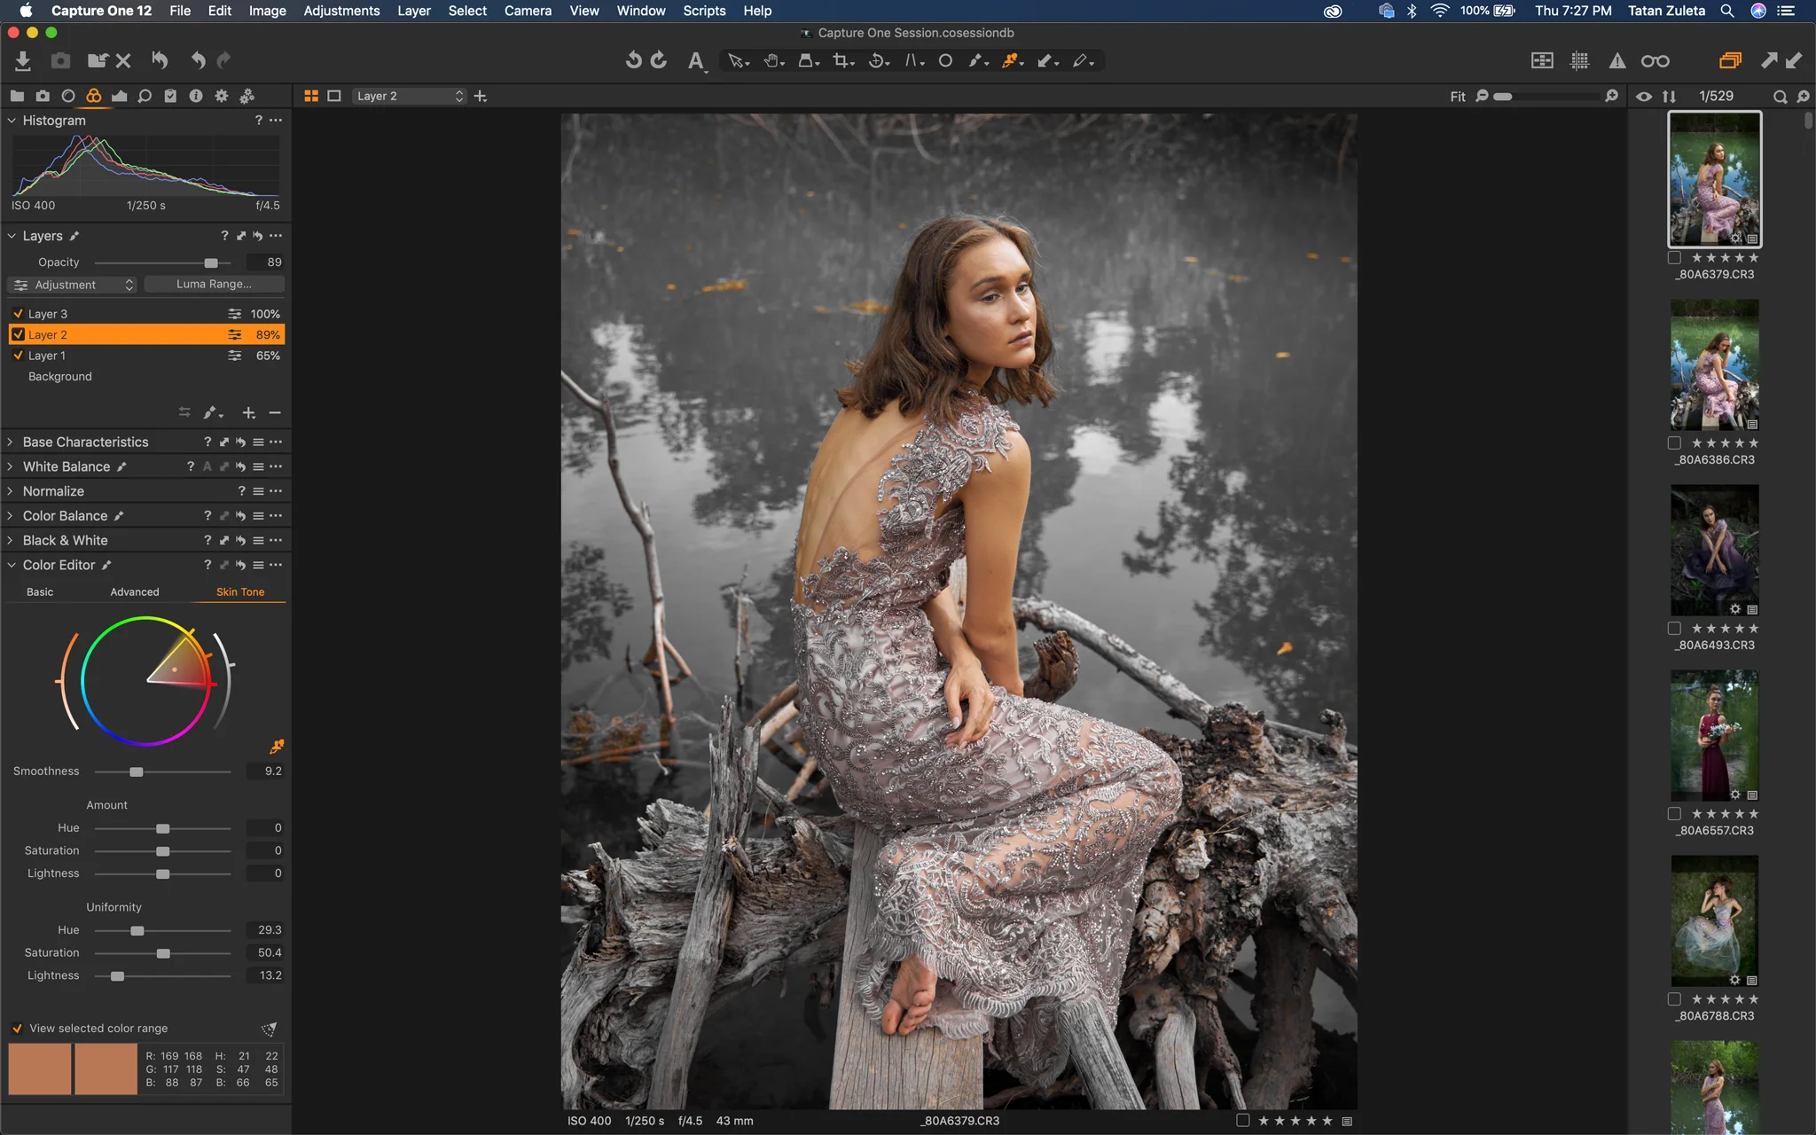Screen dimensions: 1816x1135
Task: Expand the Normalize panel
Action: point(11,491)
